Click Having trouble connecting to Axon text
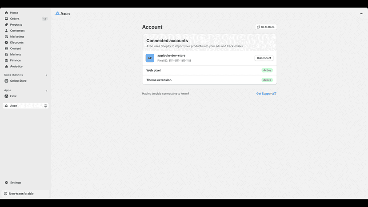Viewport: 368px width, 207px height. click(x=165, y=94)
